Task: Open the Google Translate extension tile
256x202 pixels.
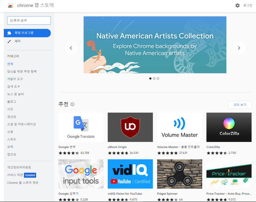Action: (x=81, y=127)
